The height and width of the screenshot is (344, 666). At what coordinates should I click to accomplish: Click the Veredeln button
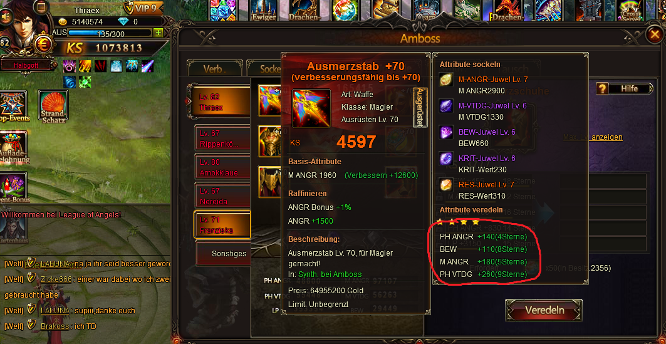click(544, 310)
